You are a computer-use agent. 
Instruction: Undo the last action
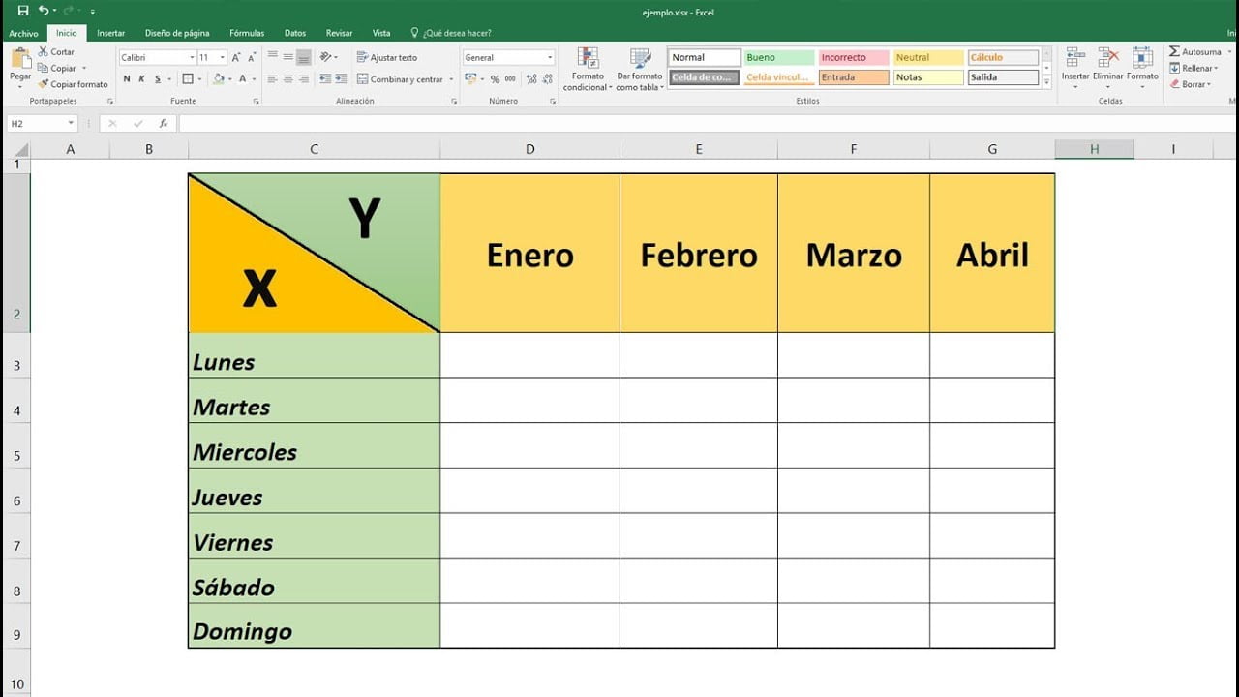click(x=44, y=10)
